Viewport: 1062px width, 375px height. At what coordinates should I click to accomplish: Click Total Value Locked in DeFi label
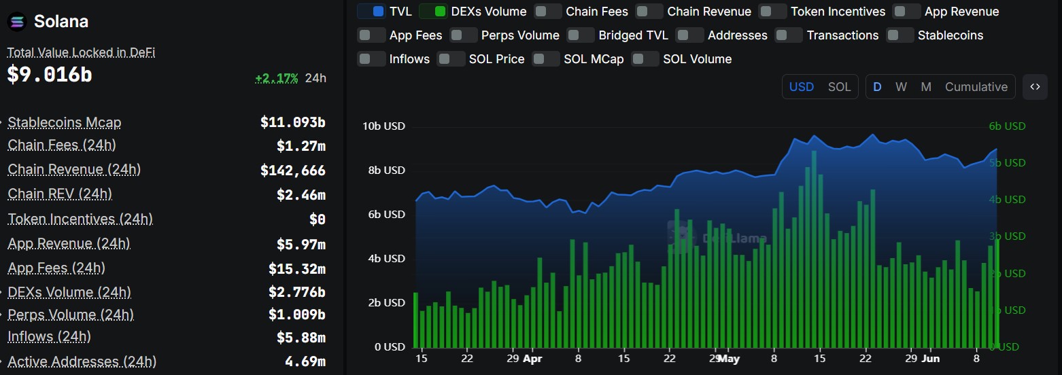click(81, 52)
